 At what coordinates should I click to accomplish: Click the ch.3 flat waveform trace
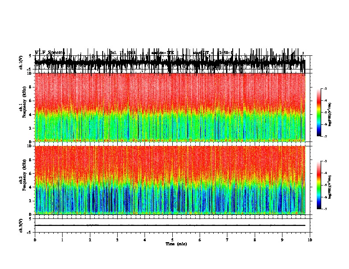tap(170, 225)
